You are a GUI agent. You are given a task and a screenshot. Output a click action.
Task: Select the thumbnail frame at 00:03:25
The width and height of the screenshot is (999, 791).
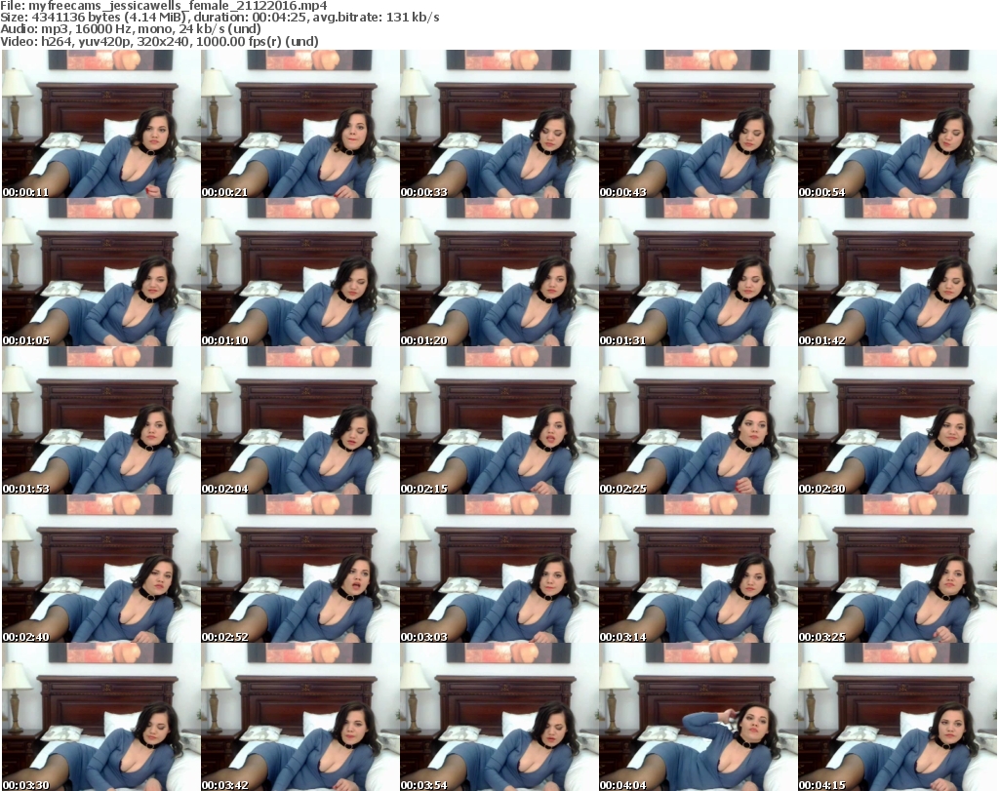(x=898, y=570)
